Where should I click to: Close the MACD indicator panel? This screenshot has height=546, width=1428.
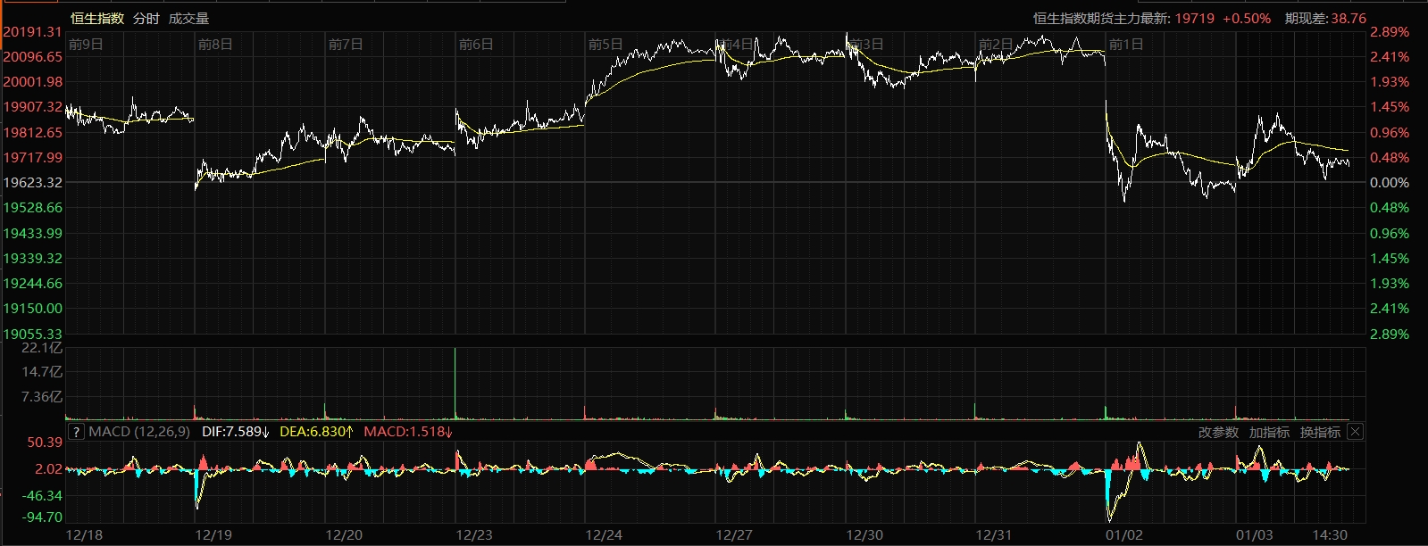tap(1355, 432)
